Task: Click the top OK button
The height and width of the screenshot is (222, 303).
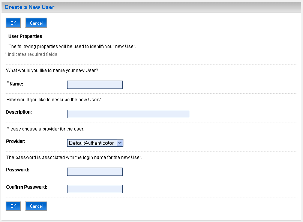Action: (13, 23)
